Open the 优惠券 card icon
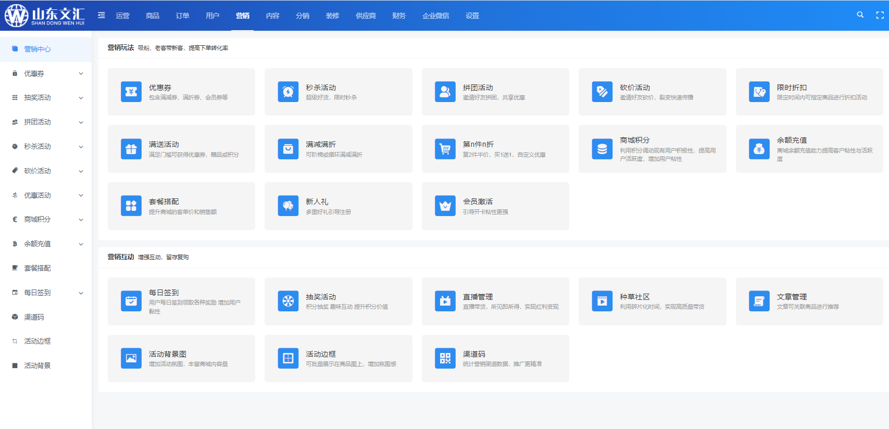The height and width of the screenshot is (429, 889). [x=131, y=92]
